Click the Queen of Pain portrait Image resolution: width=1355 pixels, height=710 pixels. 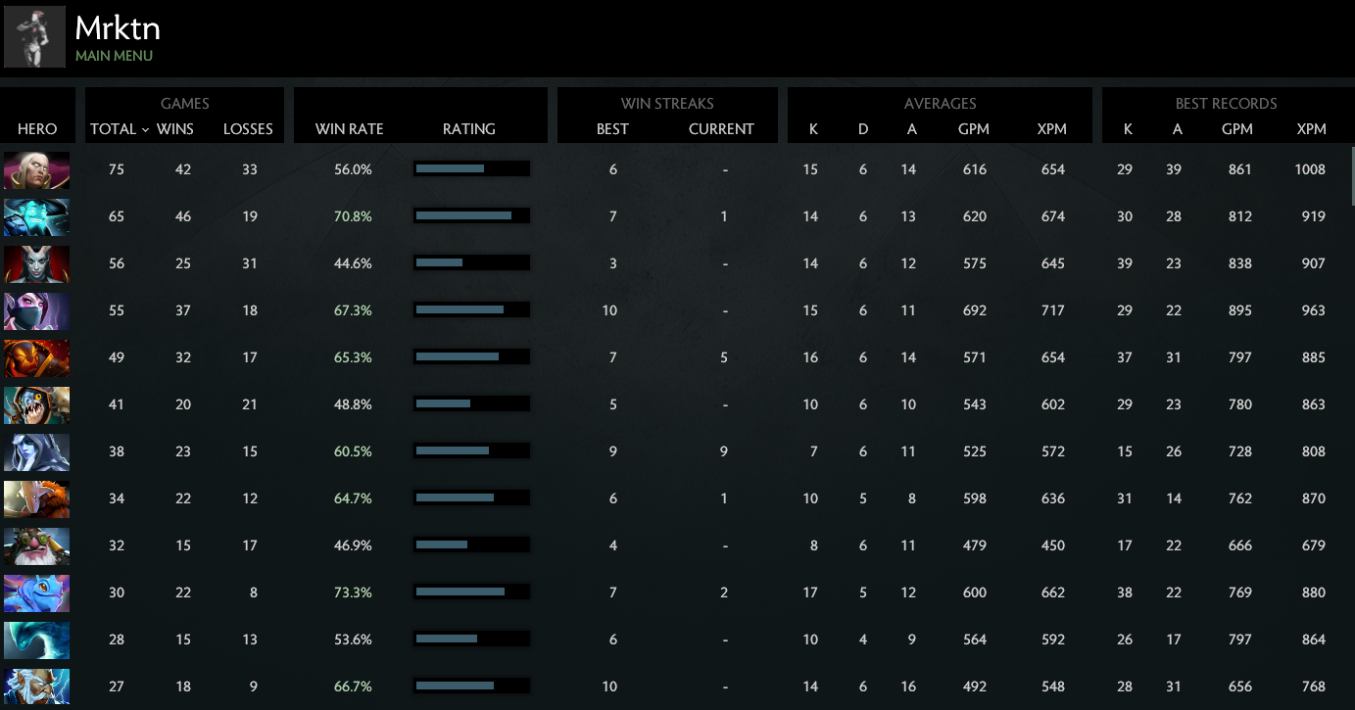[x=36, y=263]
